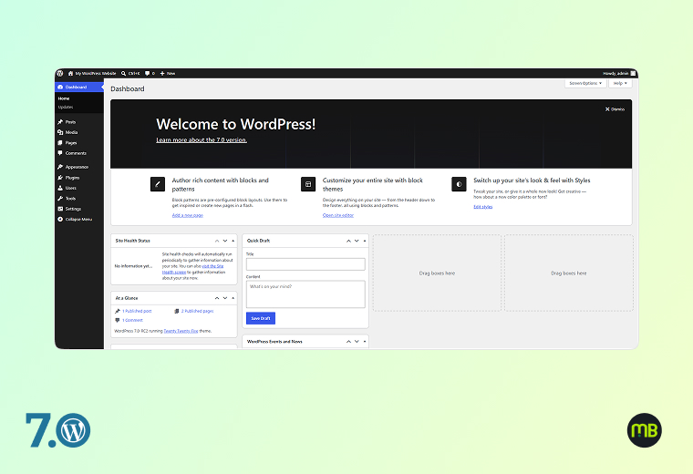
Task: Open Media via its sidebar icon
Action: pyautogui.click(x=60, y=132)
